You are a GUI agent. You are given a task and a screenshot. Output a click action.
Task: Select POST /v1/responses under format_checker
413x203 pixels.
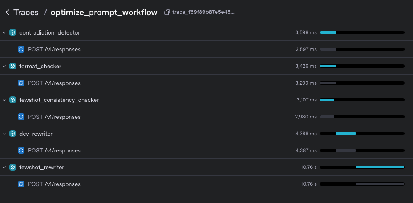coord(54,83)
